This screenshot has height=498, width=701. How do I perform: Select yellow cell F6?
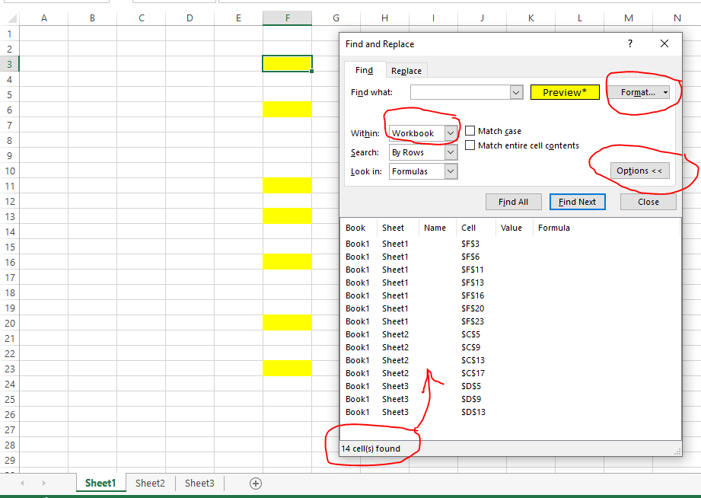pos(287,110)
